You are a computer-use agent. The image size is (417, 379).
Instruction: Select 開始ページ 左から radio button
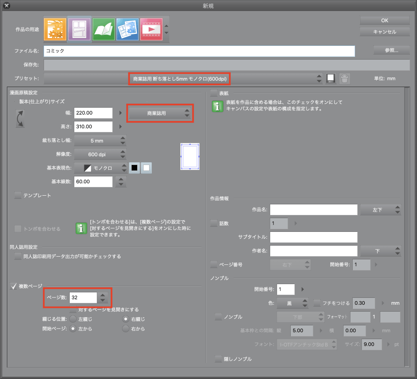click(x=73, y=329)
